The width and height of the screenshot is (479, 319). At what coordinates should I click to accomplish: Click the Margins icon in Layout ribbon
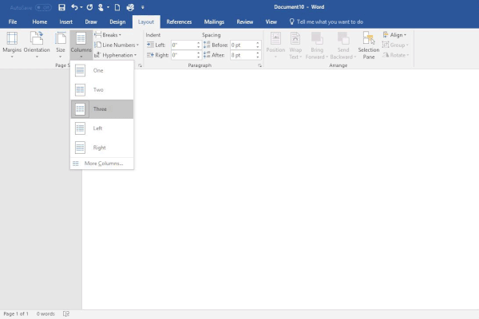[12, 40]
